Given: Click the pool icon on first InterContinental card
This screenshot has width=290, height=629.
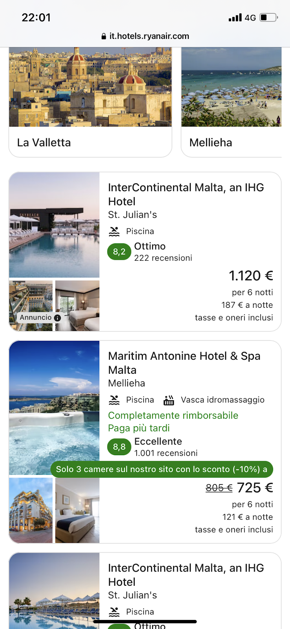Looking at the screenshot, I should [114, 232].
